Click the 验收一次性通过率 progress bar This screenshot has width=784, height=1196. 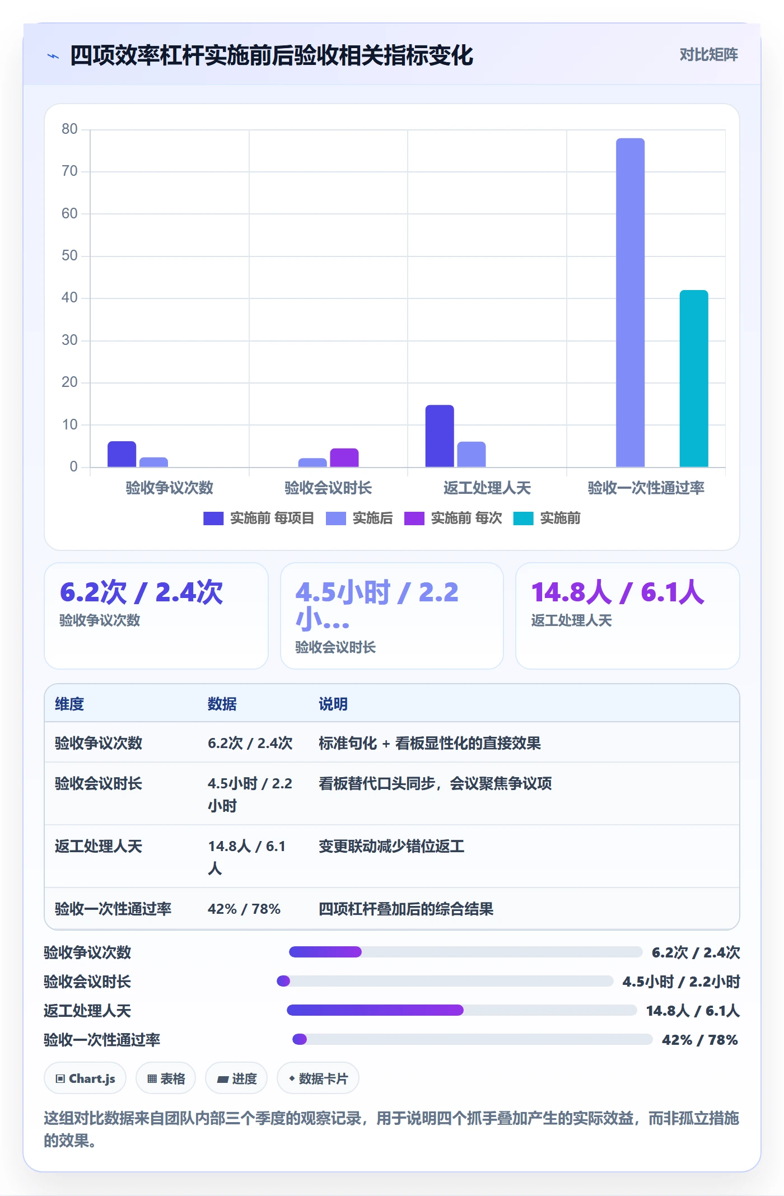tap(473, 1039)
